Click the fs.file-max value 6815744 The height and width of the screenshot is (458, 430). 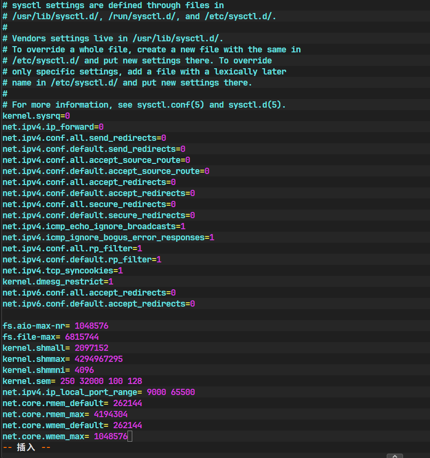[x=82, y=337]
